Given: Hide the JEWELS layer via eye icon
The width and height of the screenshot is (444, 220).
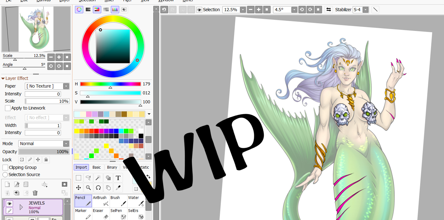Looking at the screenshot, I should pyautogui.click(x=9, y=204).
